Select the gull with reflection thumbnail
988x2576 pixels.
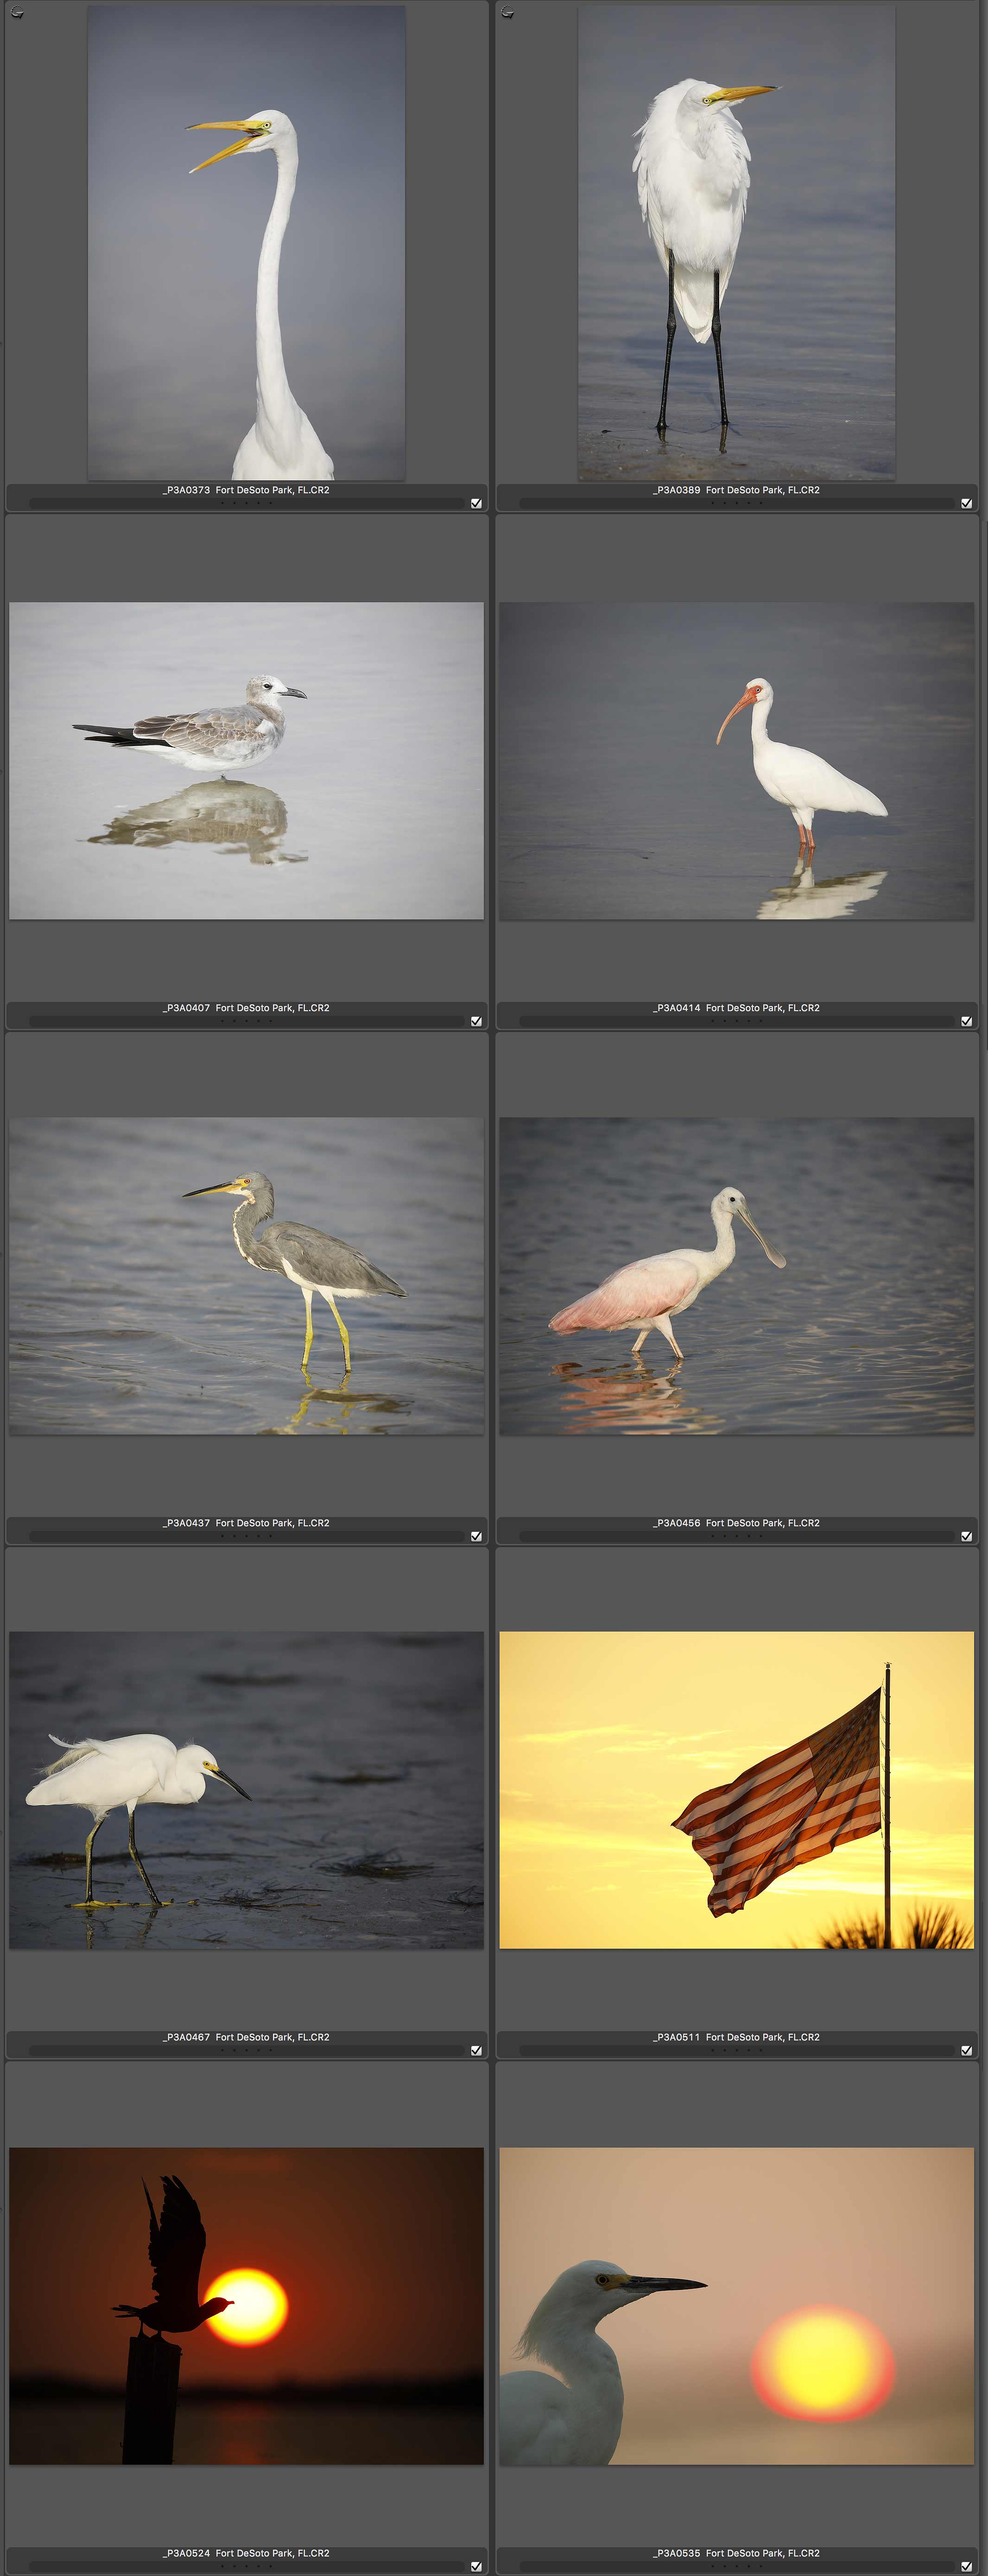click(246, 760)
